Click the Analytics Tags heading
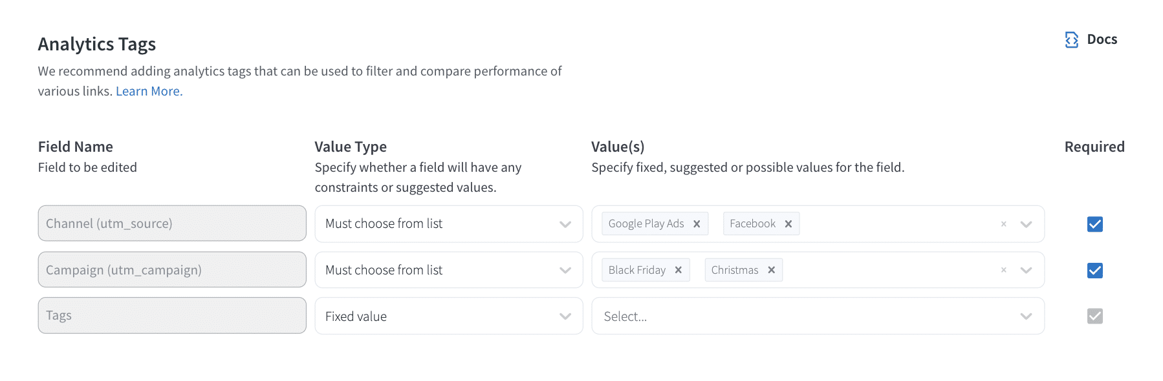 click(x=97, y=44)
